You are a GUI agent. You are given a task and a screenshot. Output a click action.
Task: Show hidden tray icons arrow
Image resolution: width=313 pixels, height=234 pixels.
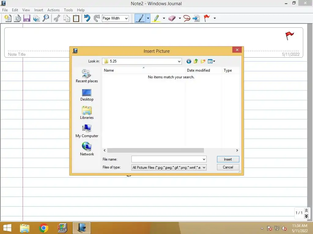pyautogui.click(x=262, y=228)
